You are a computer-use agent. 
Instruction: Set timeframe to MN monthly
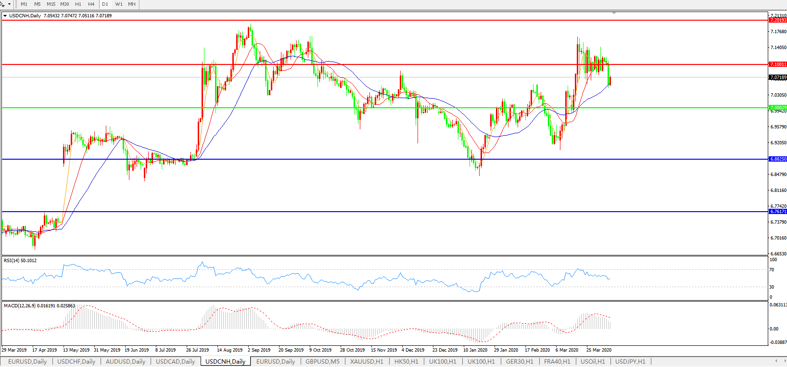coord(132,4)
